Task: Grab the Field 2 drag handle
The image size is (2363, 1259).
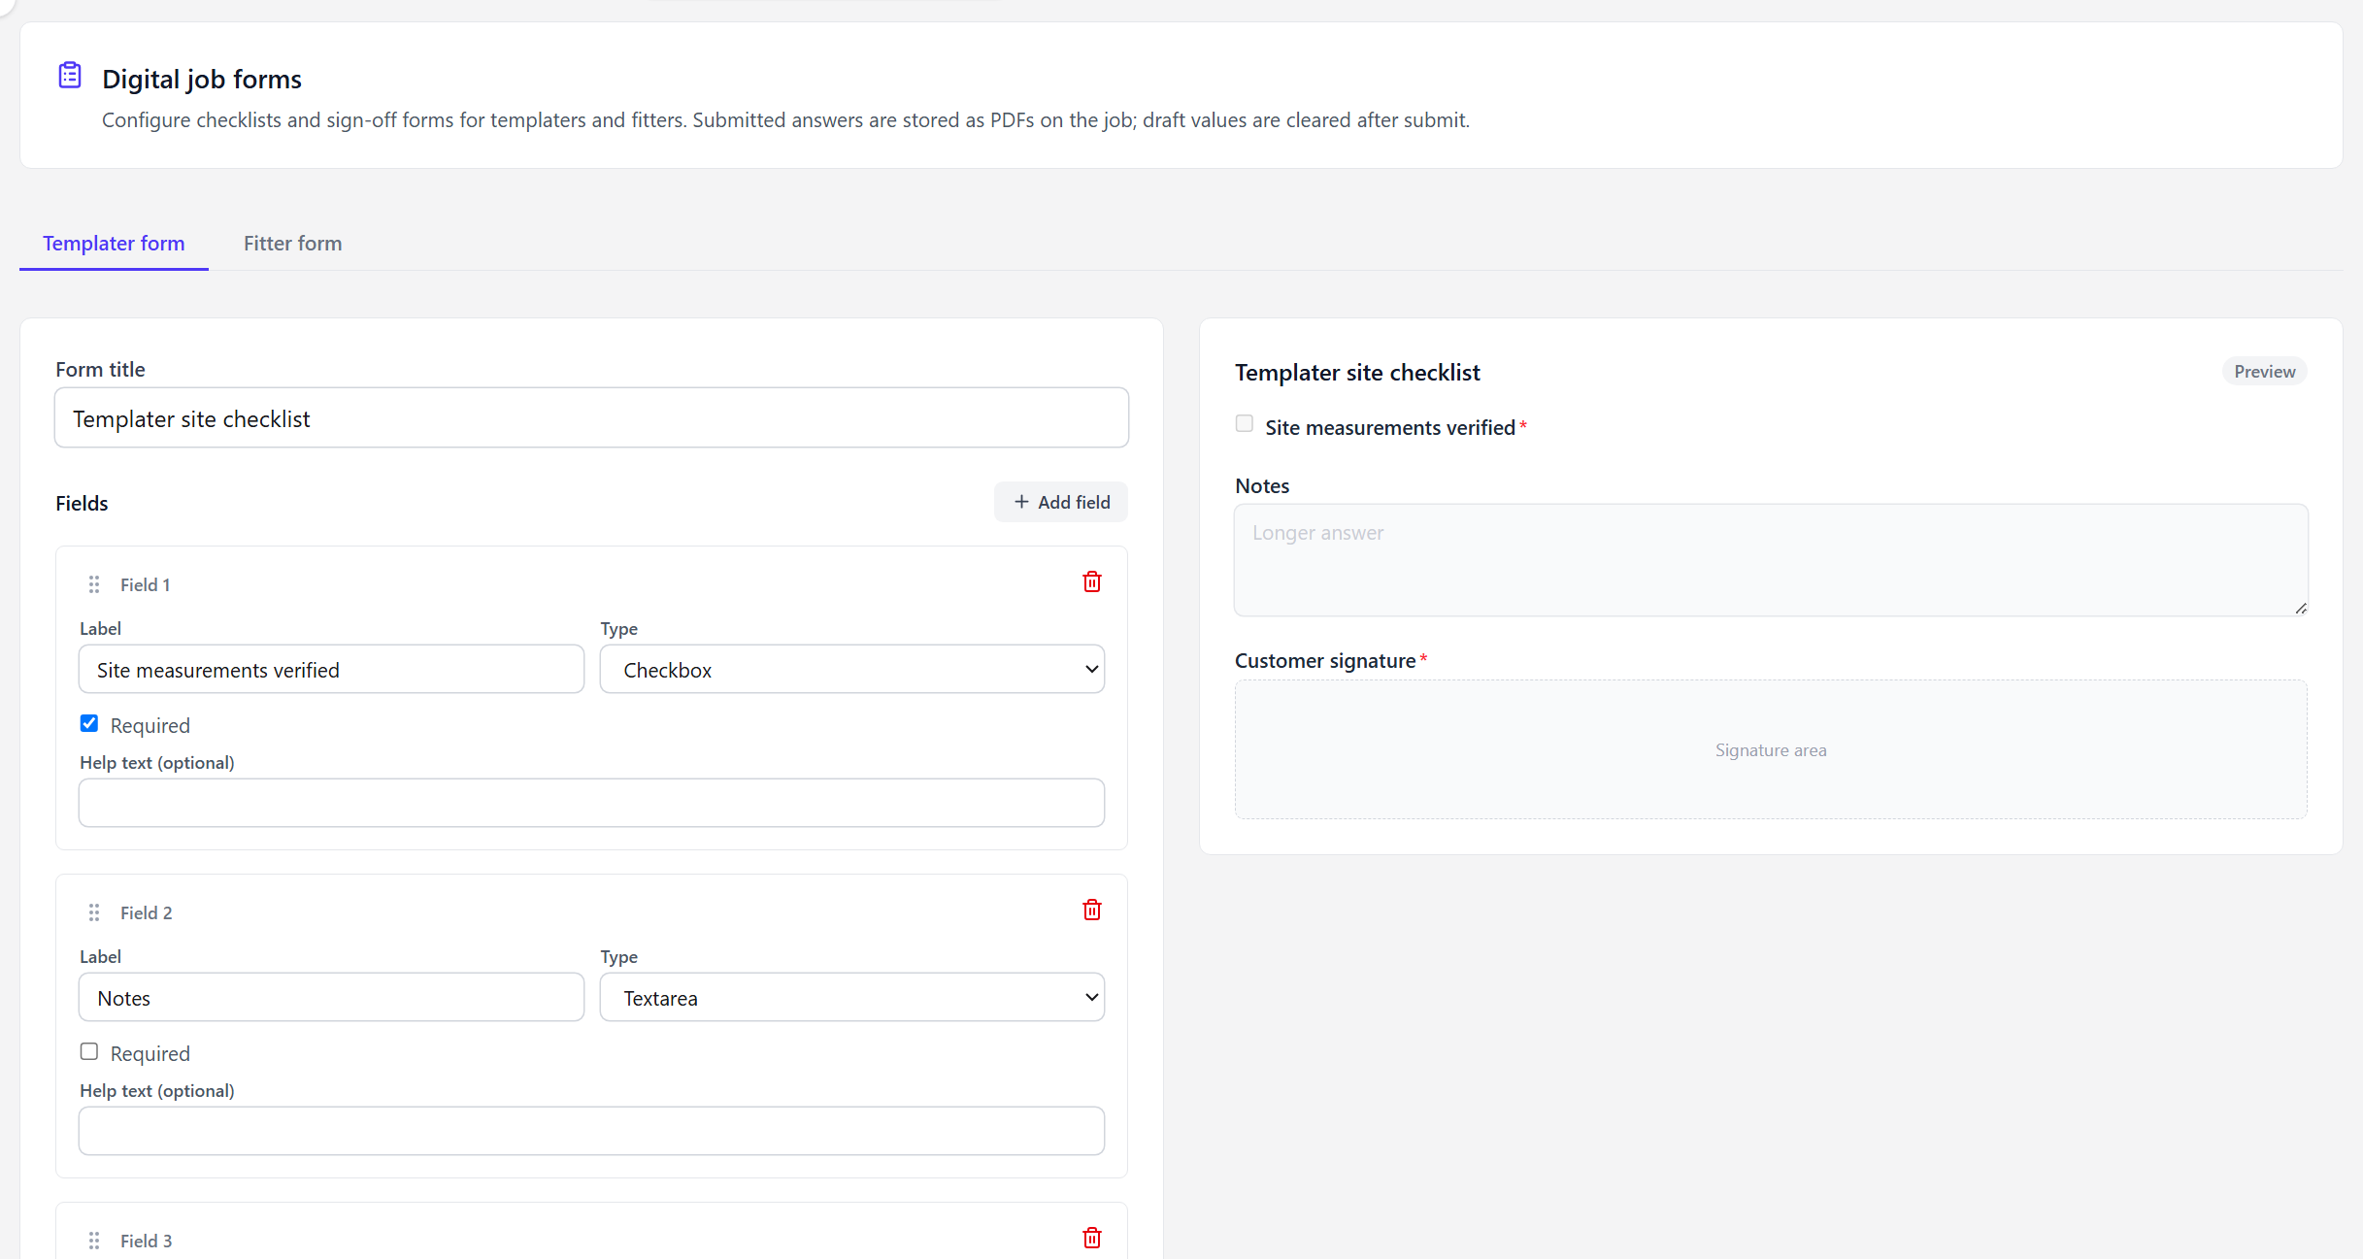Action: 94,912
